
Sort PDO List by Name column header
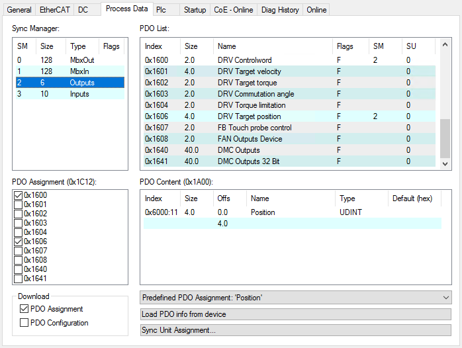coord(273,46)
